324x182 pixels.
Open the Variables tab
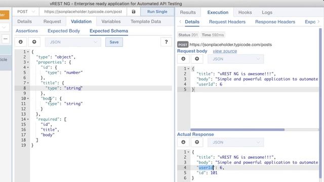tap(111, 21)
